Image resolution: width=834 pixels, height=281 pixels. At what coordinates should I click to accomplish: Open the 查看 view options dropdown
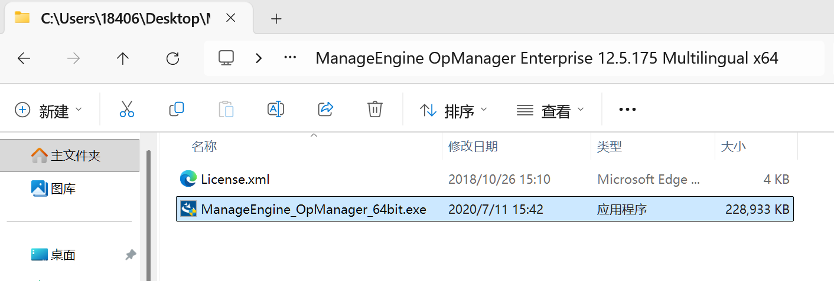pos(550,110)
